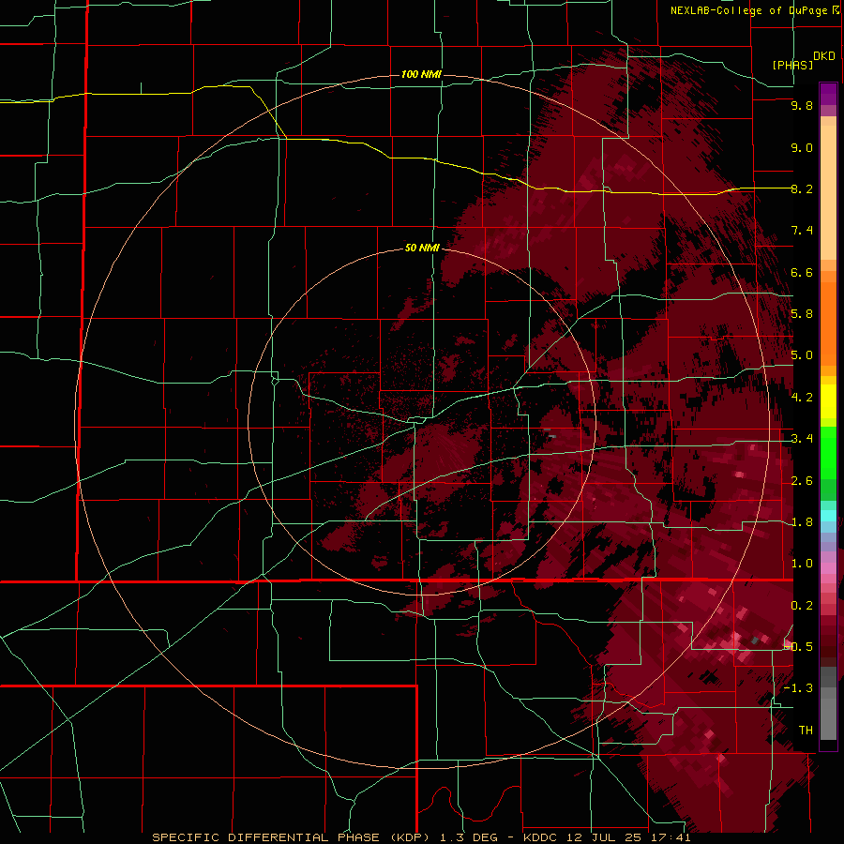
Task: Click the 8.2 scale value
Action: coord(802,188)
